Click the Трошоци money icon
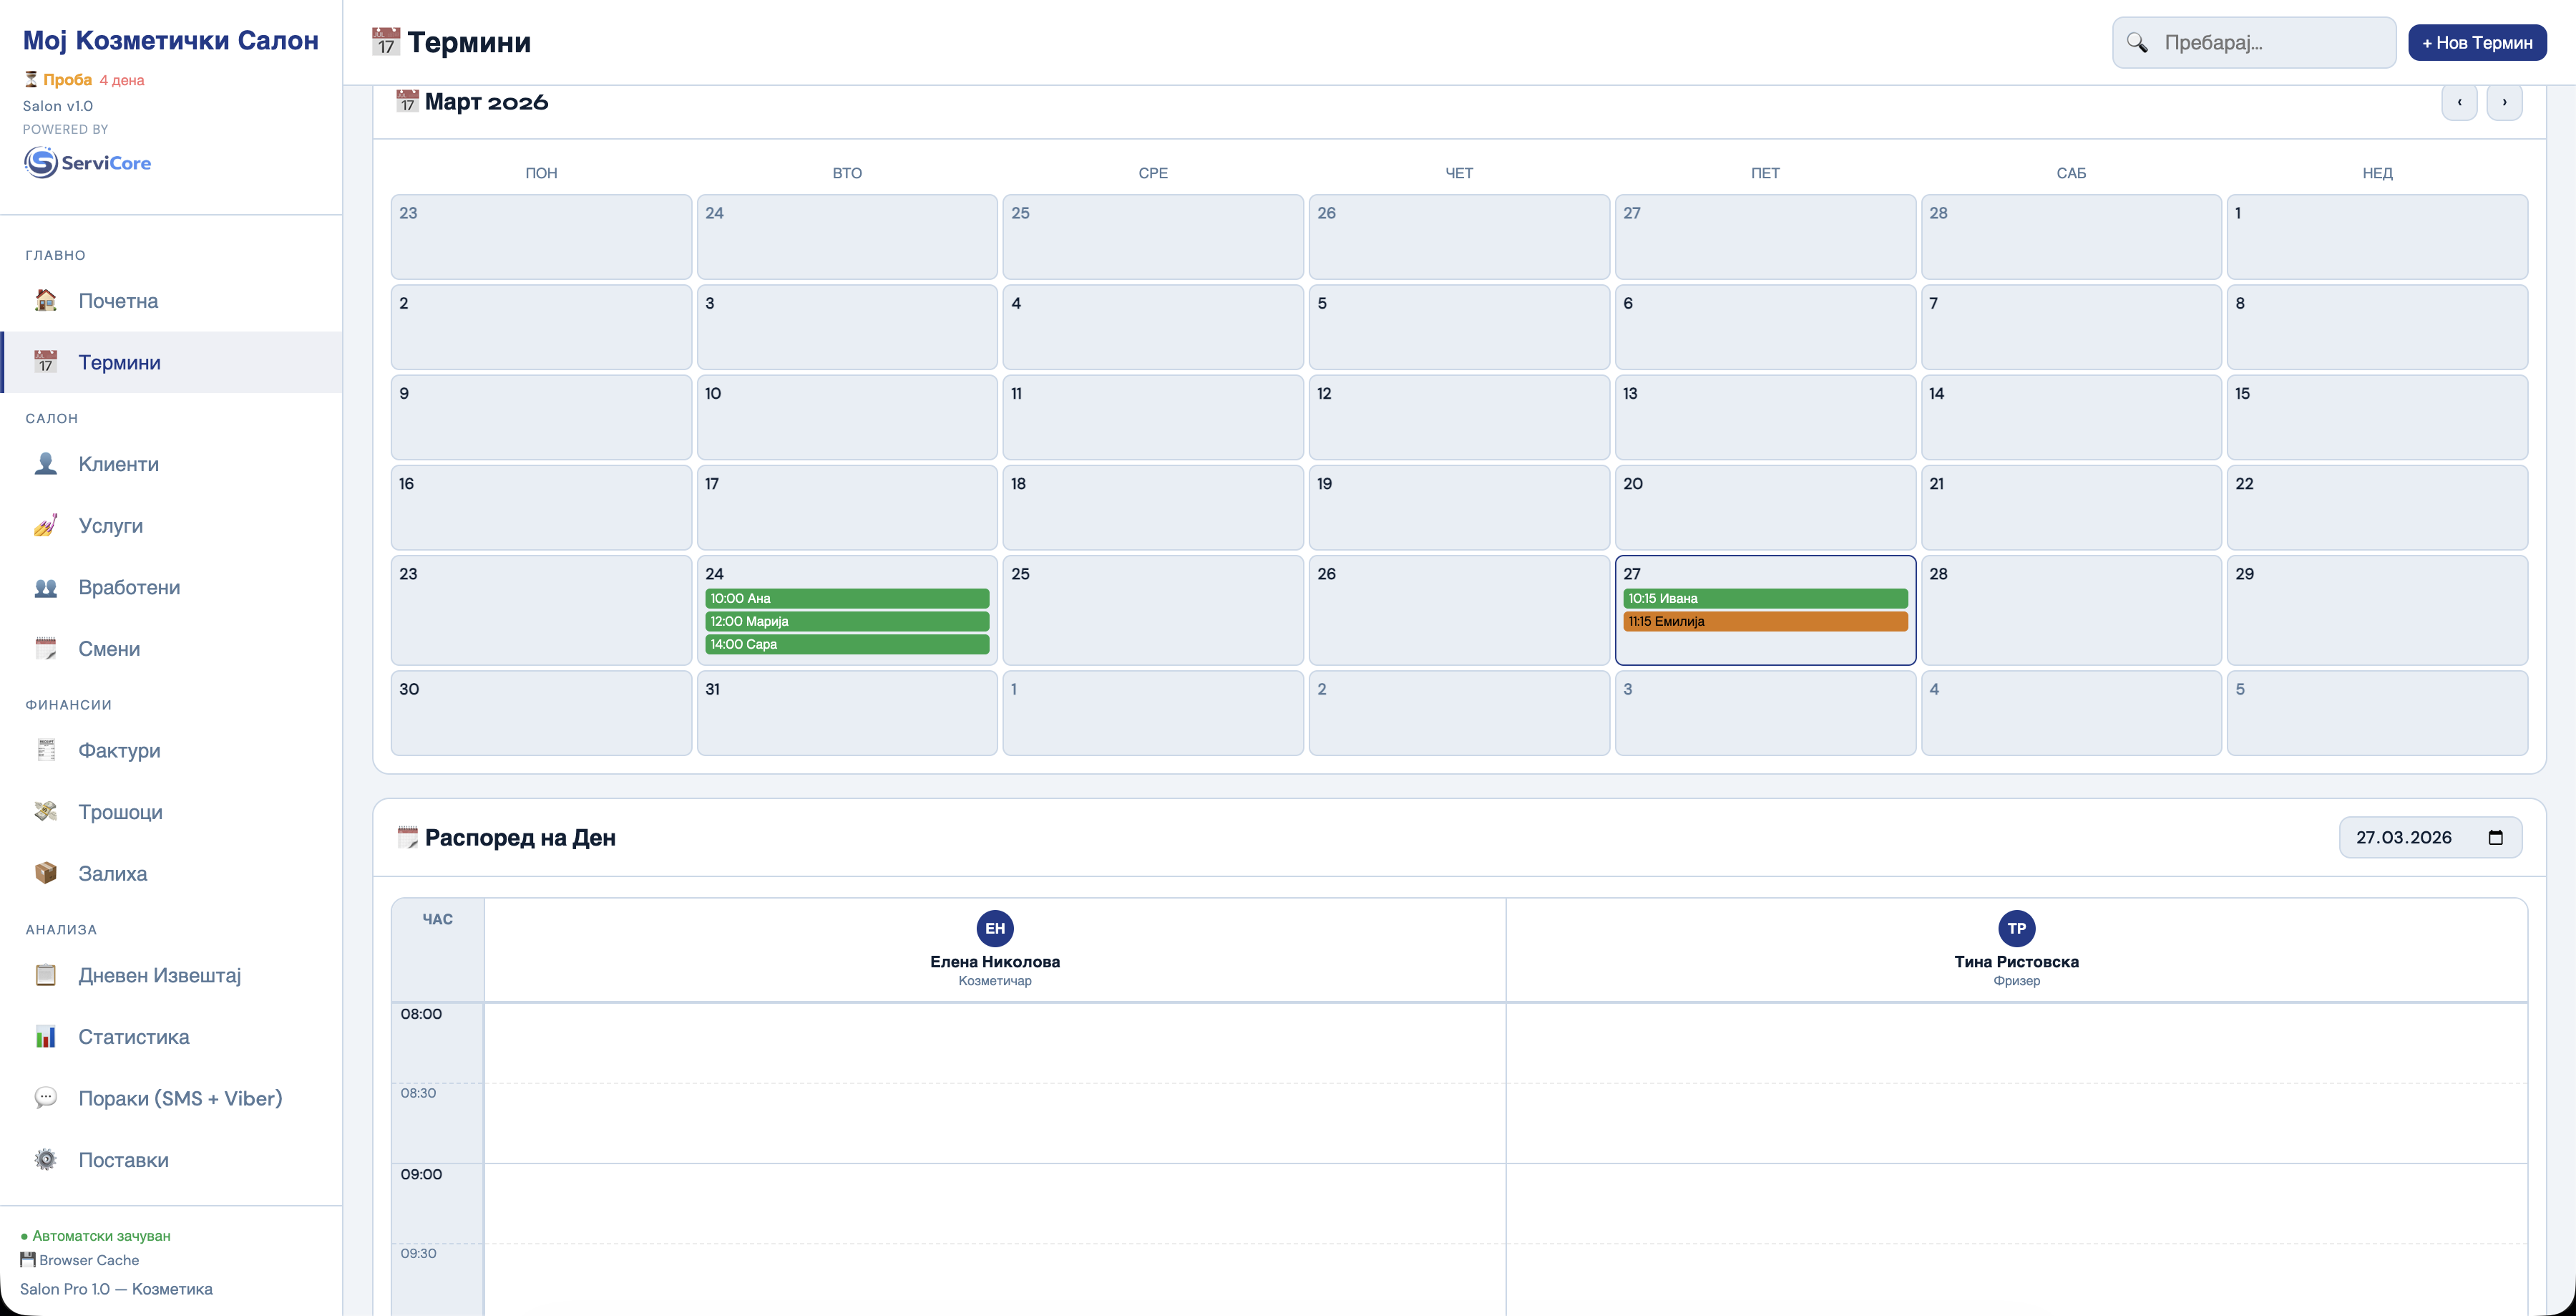This screenshot has width=2576, height=1316. pyautogui.click(x=46, y=812)
